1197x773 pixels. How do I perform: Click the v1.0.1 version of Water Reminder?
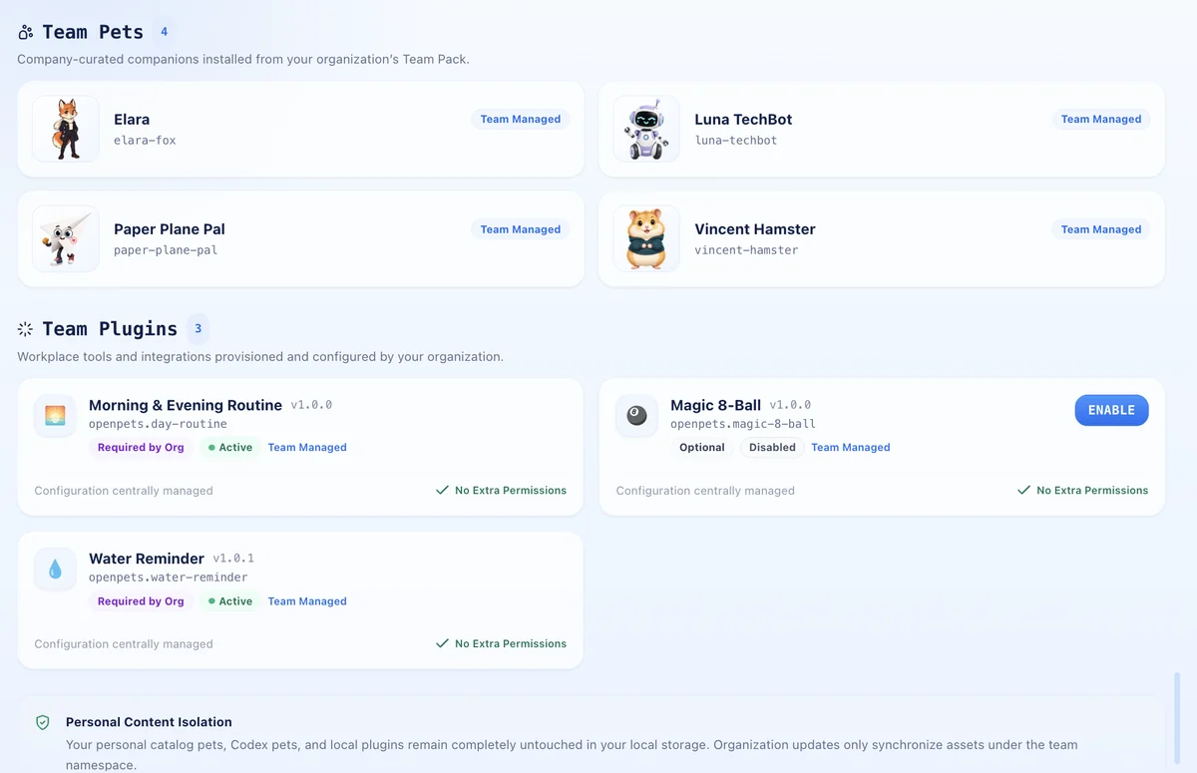(x=233, y=559)
